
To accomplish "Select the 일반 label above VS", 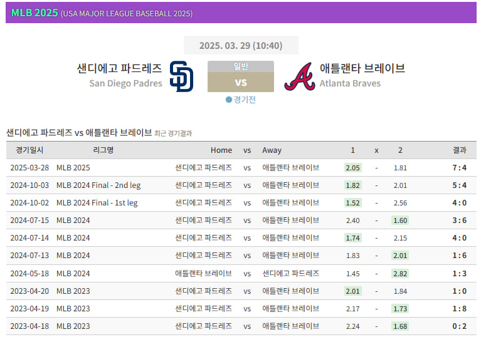I will 240,66.
